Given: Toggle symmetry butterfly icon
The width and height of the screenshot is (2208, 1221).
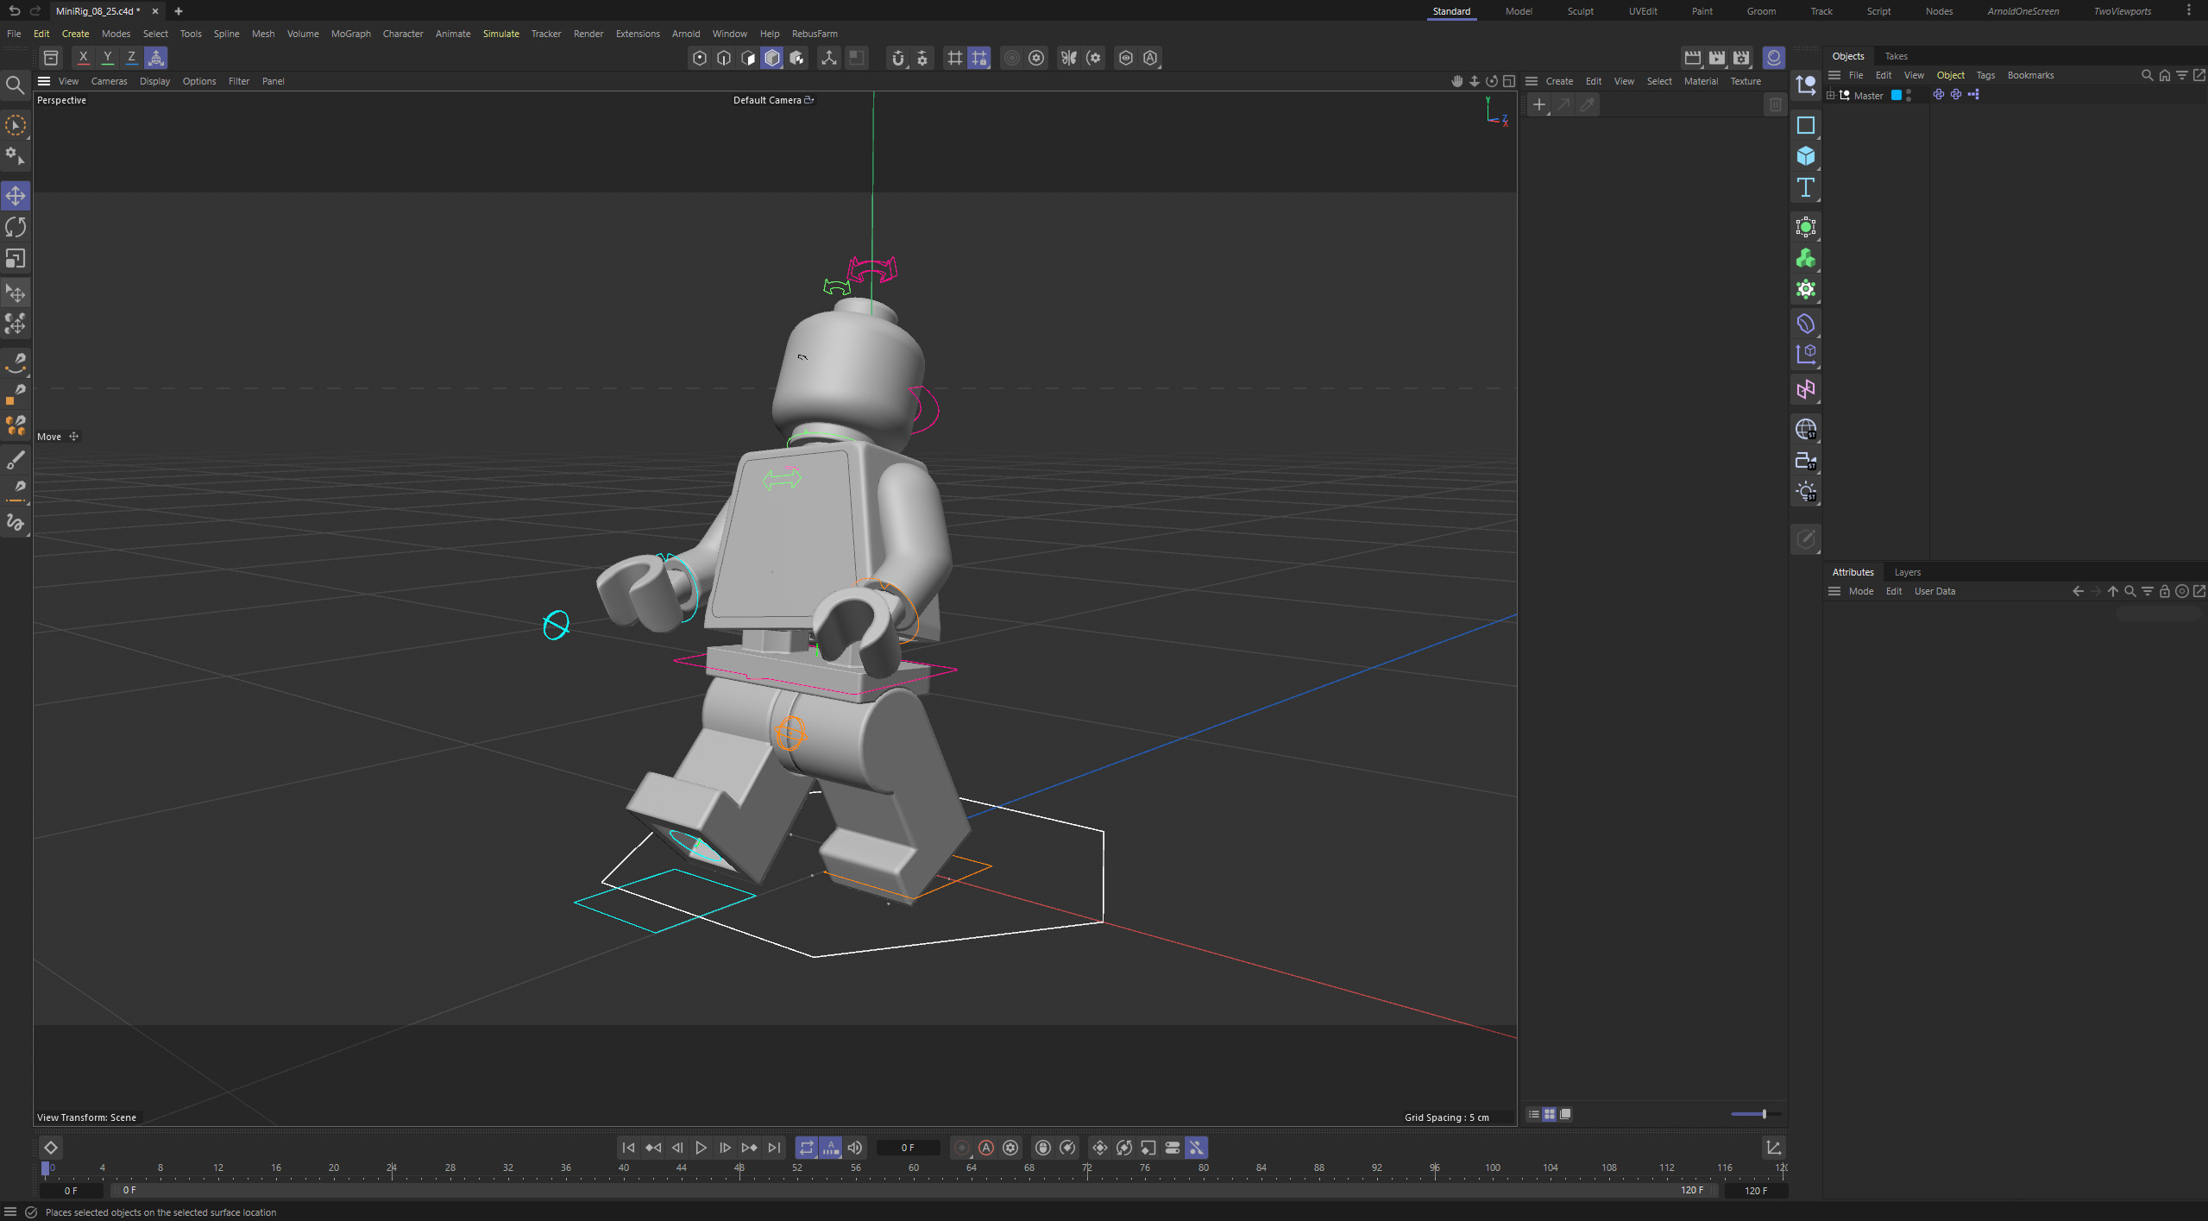Looking at the screenshot, I should 1069,58.
